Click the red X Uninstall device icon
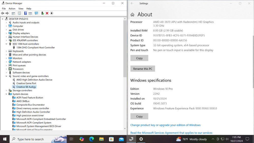254x143 pixels. click(47, 13)
